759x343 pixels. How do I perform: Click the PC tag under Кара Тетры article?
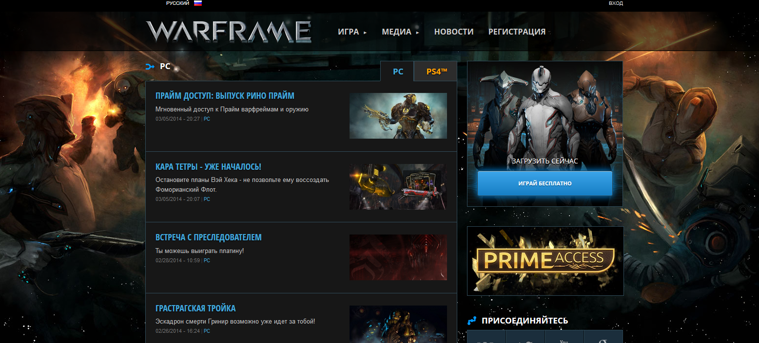pyautogui.click(x=207, y=199)
